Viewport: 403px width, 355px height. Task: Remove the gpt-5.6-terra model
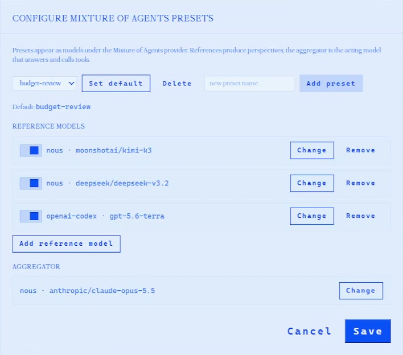coord(360,216)
